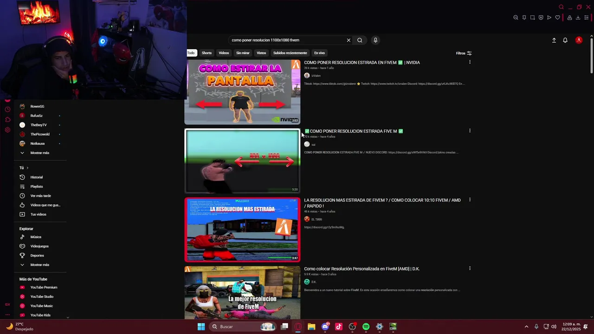Select the Subidos recientemente filter chip
Image resolution: width=594 pixels, height=334 pixels.
290,53
